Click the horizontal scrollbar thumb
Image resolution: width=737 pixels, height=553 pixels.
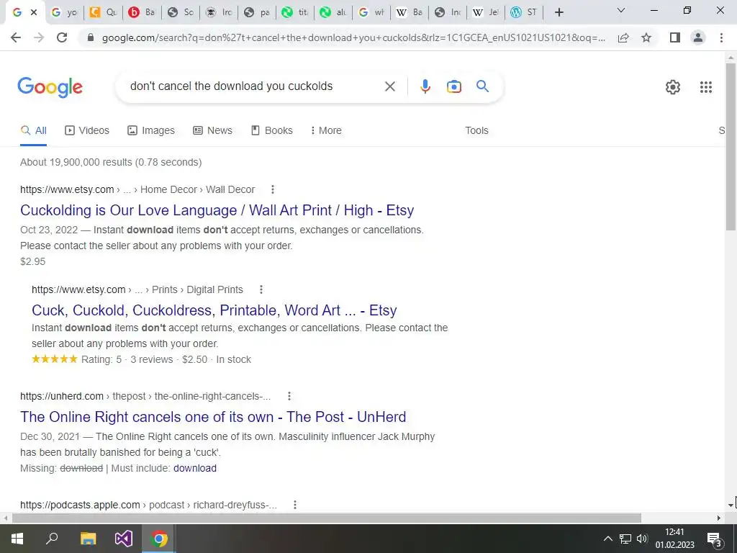[x=327, y=518]
